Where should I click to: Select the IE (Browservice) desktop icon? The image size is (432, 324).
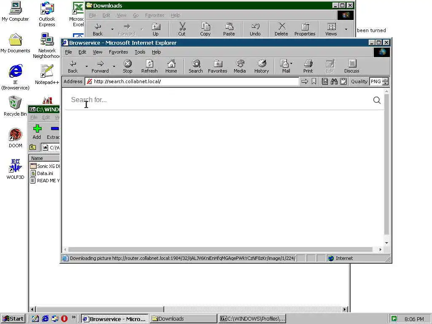(x=15, y=77)
